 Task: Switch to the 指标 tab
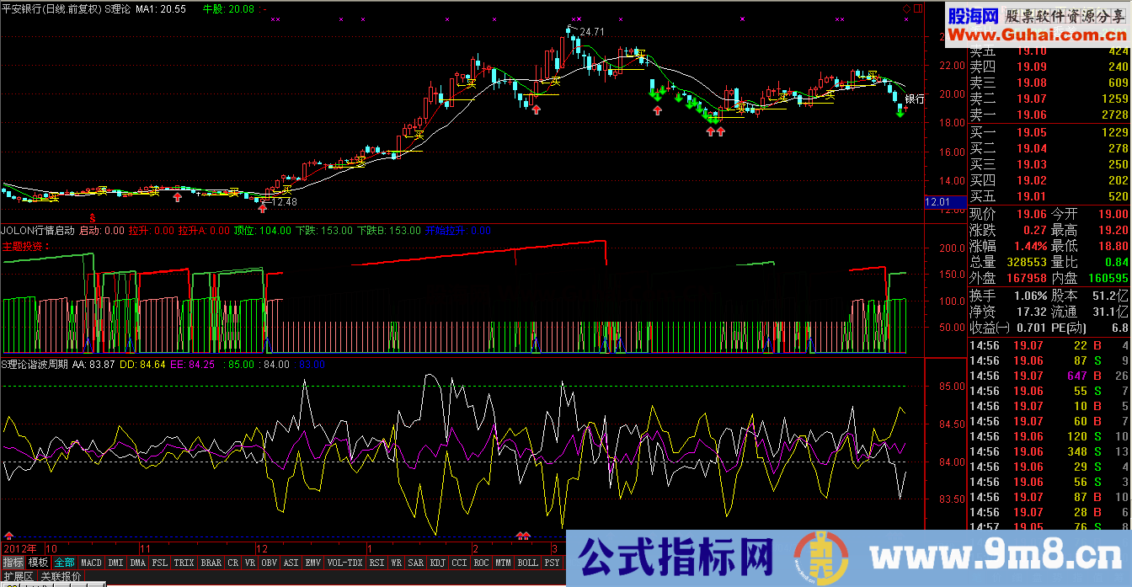[13, 563]
